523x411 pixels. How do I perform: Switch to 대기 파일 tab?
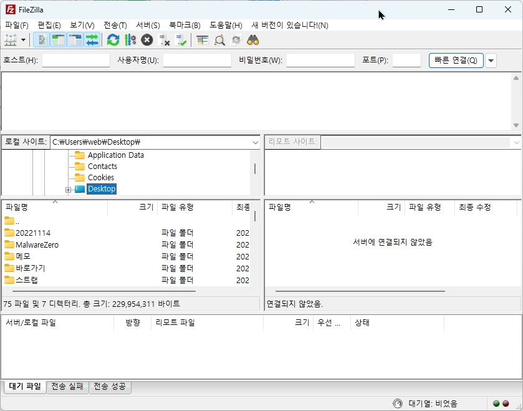click(x=25, y=386)
